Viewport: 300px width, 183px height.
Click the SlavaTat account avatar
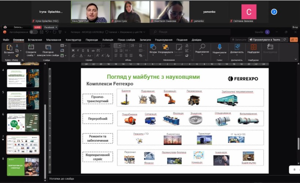click(x=267, y=32)
